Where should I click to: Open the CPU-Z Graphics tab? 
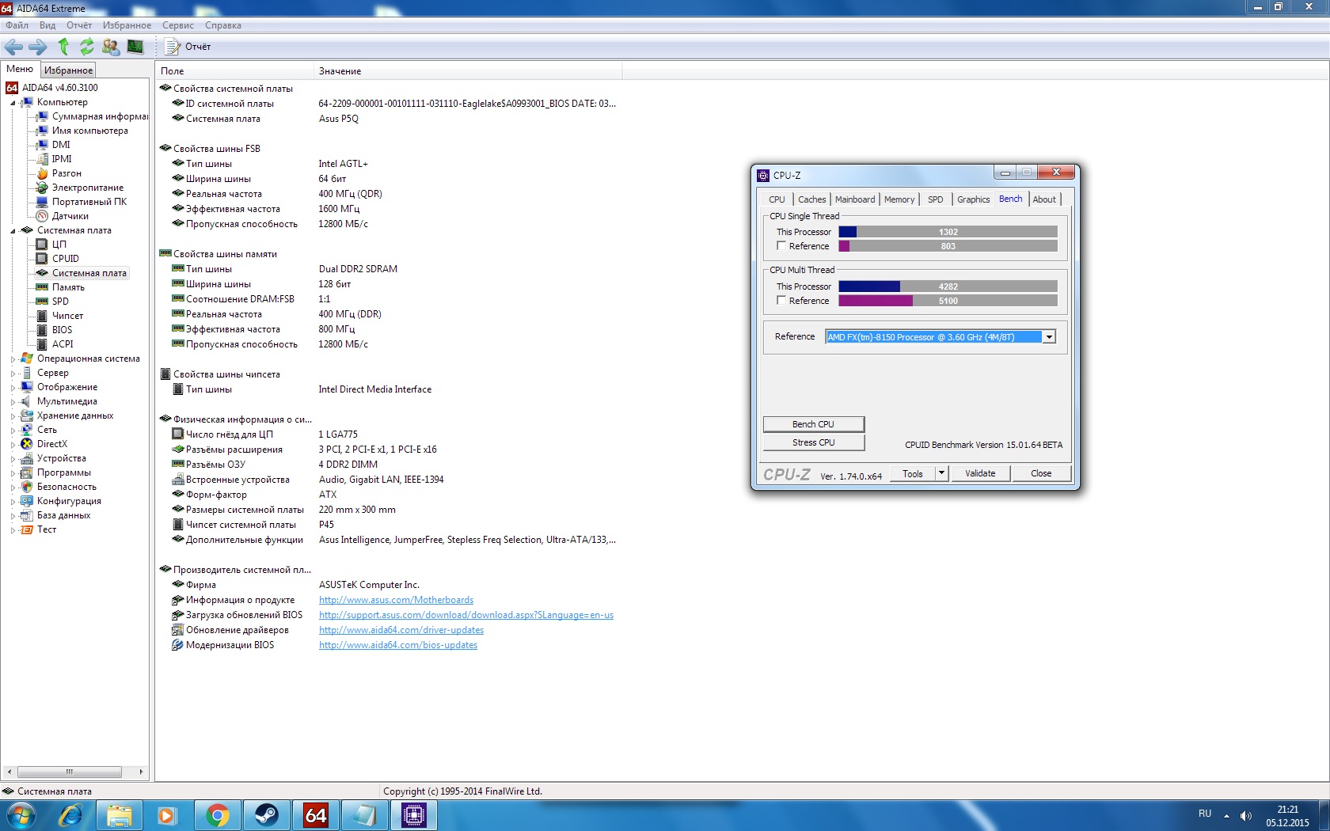coord(973,199)
